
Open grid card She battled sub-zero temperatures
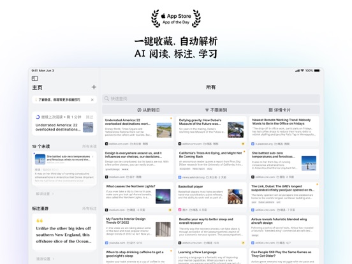[284, 165]
